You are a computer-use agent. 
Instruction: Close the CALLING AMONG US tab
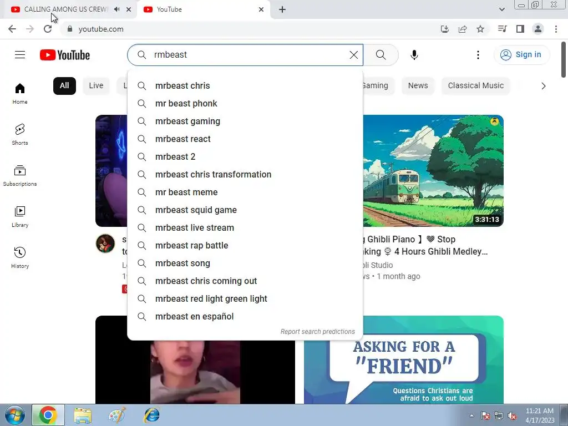[129, 9]
